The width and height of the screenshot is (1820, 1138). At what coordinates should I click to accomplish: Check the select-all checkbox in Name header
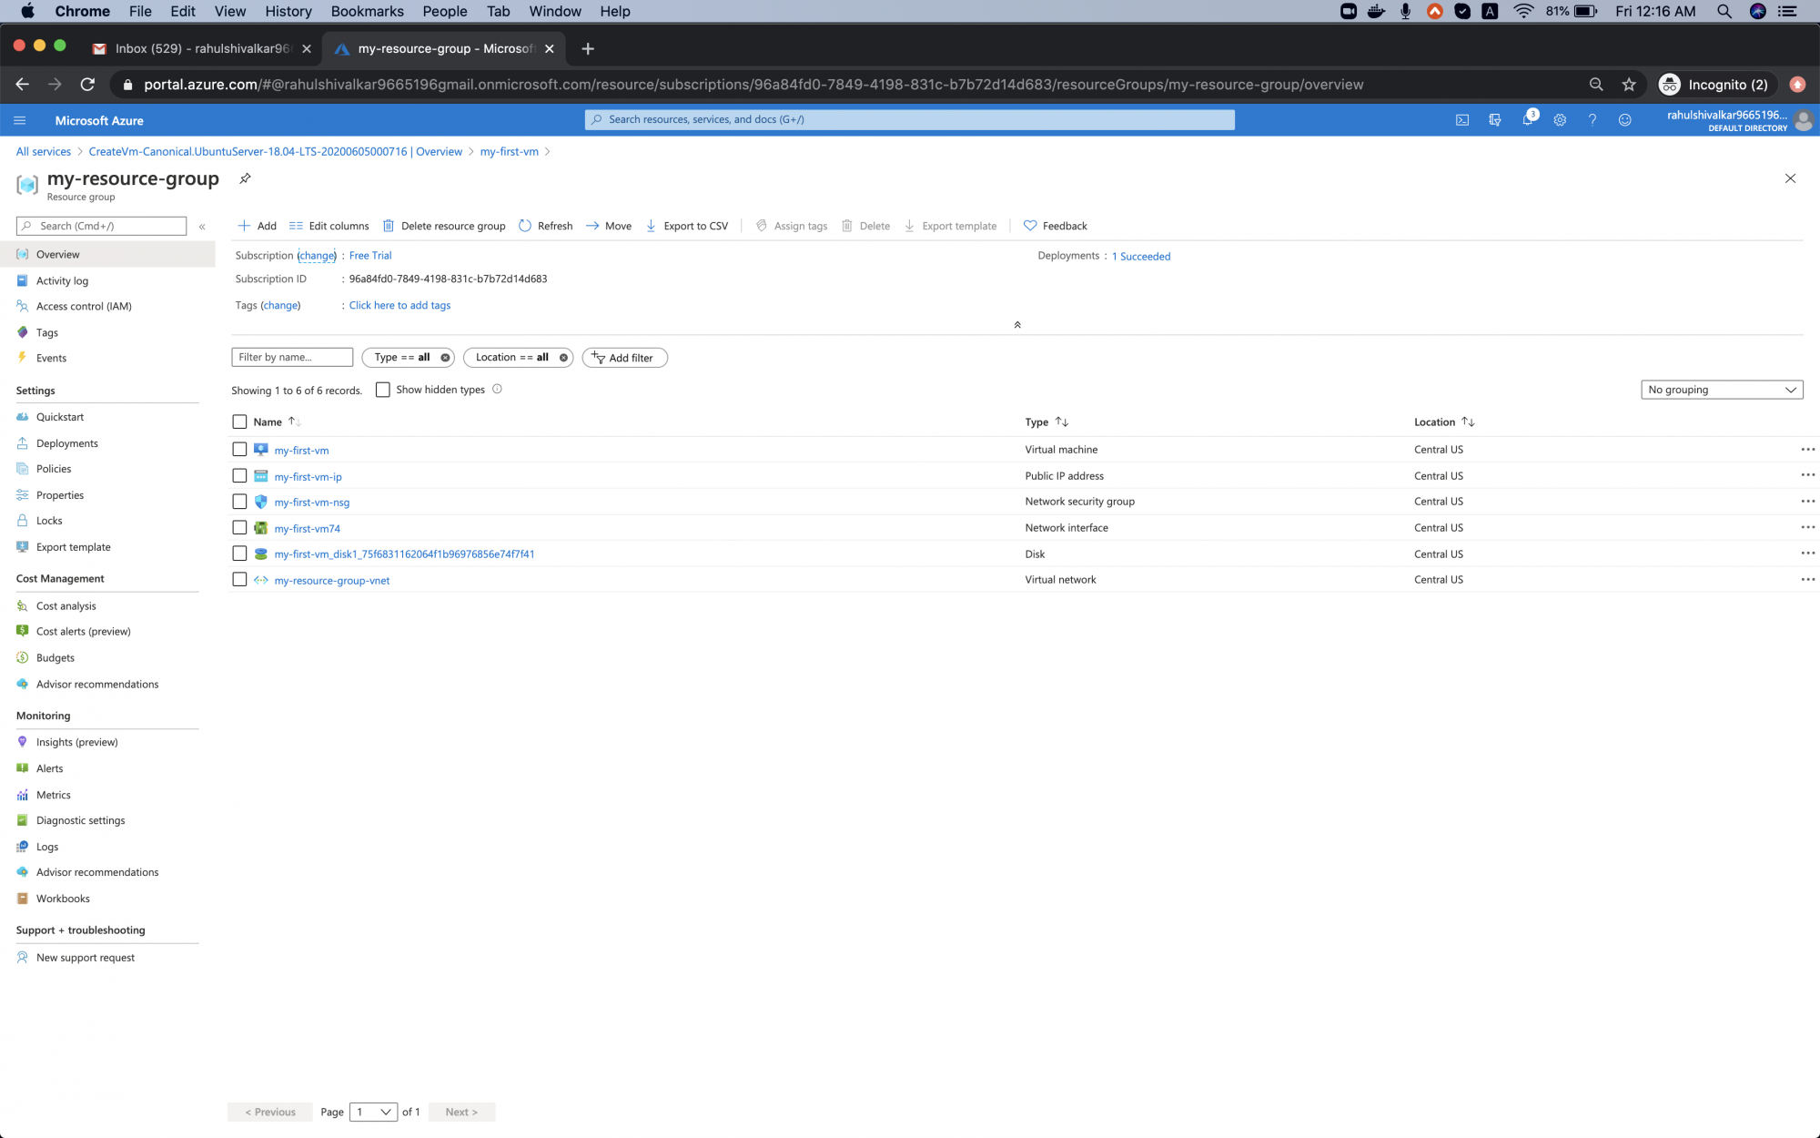tap(239, 422)
